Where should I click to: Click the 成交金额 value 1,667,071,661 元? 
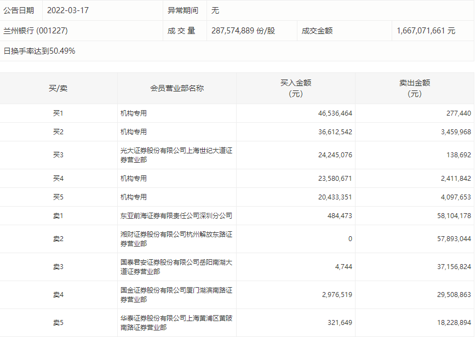426,31
